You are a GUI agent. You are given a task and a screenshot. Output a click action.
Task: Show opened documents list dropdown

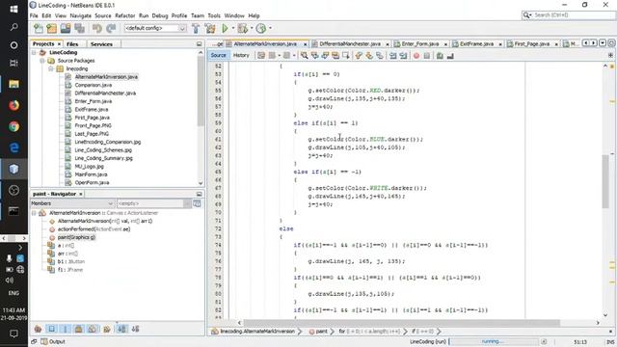pos(603,43)
